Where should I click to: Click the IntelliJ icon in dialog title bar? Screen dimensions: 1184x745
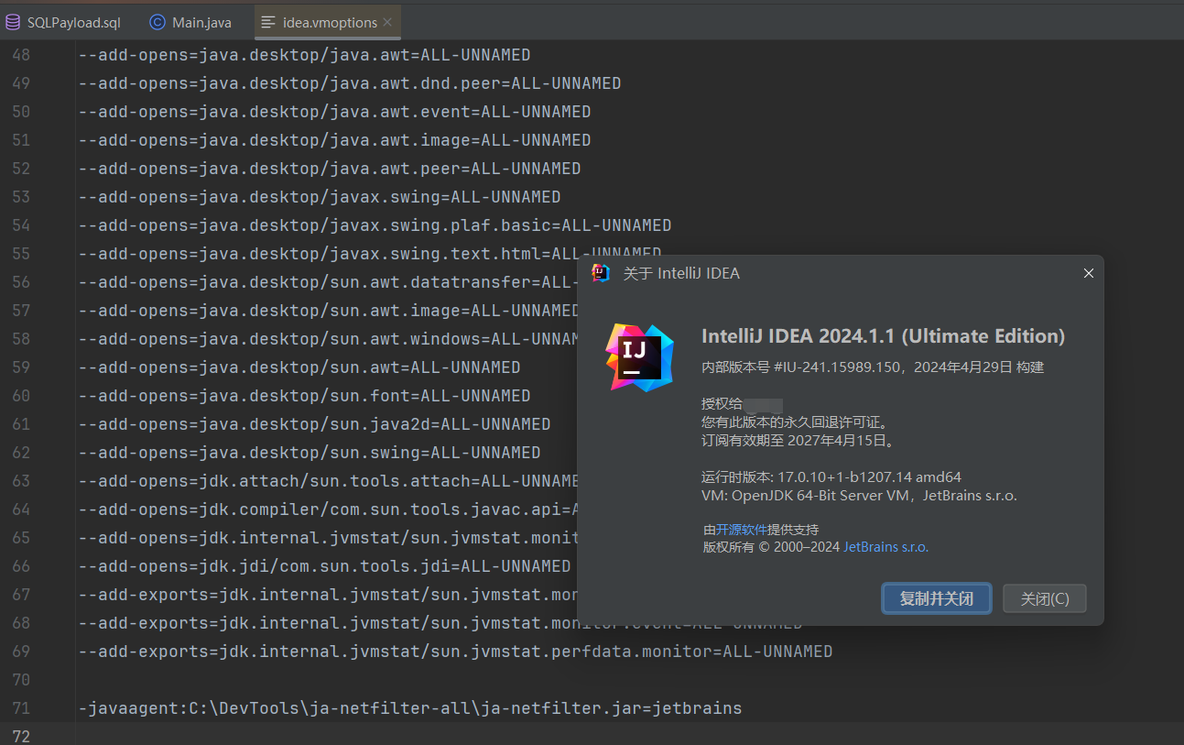point(601,272)
